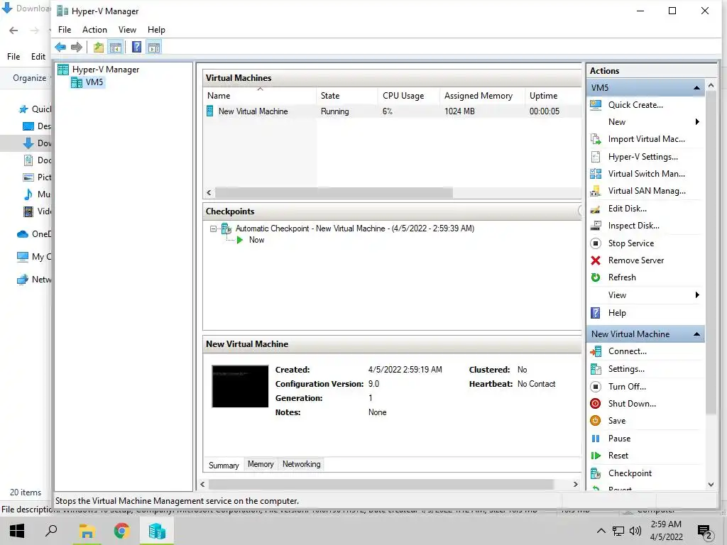
Task: Click the Edit Disk action icon
Action: (x=596, y=209)
